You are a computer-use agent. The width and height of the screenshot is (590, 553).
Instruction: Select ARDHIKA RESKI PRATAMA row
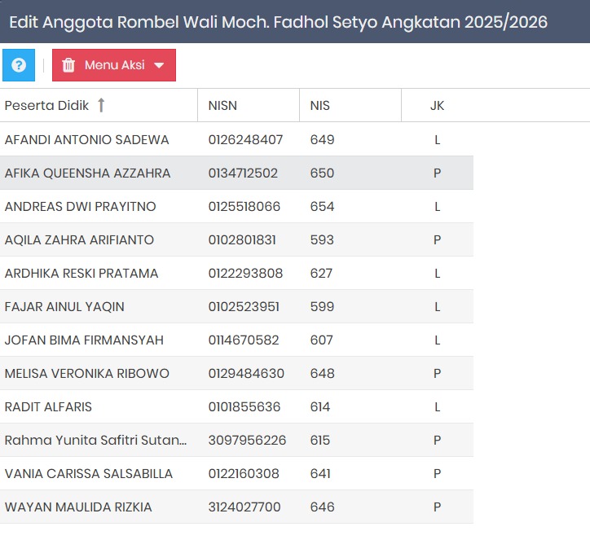pos(81,273)
